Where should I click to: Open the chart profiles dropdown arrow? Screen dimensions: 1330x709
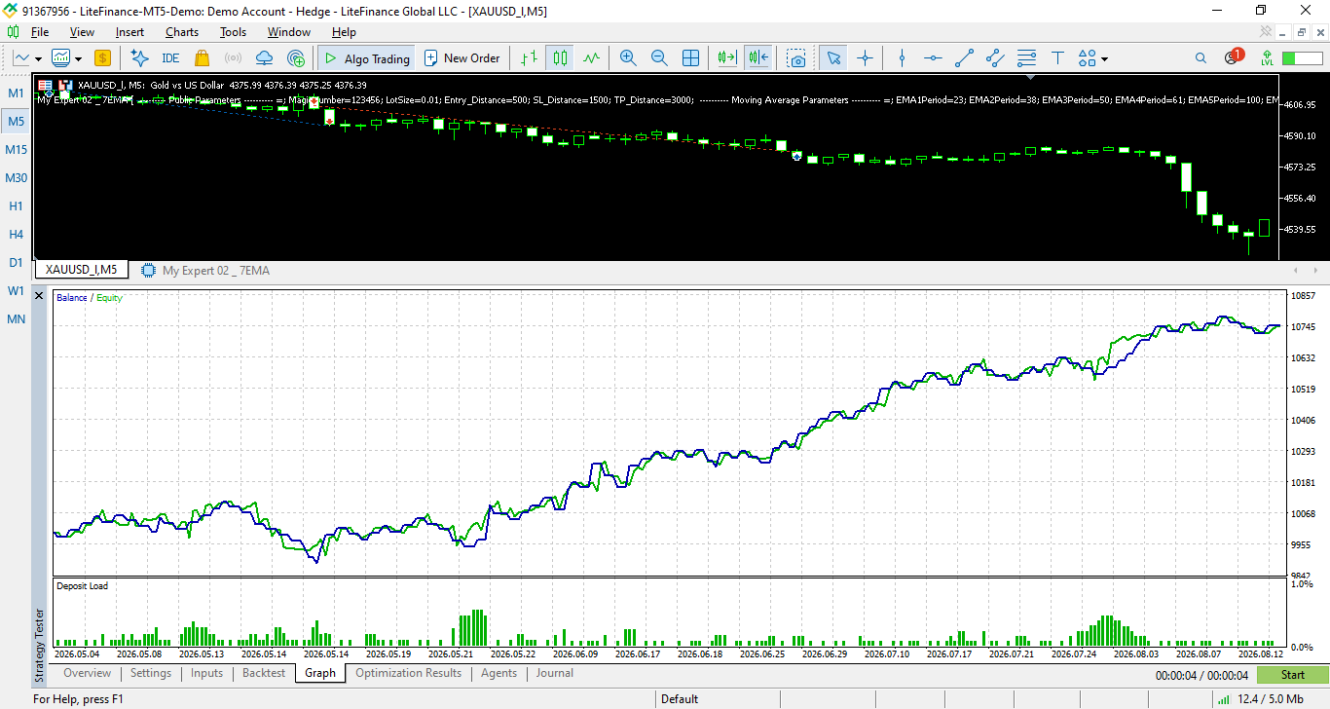[77, 58]
